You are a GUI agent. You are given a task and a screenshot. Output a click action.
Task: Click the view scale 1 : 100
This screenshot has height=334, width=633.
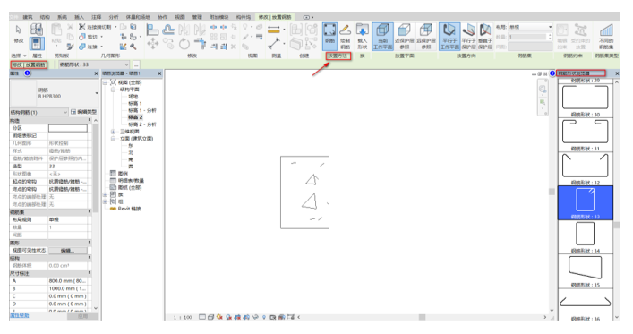click(x=183, y=318)
